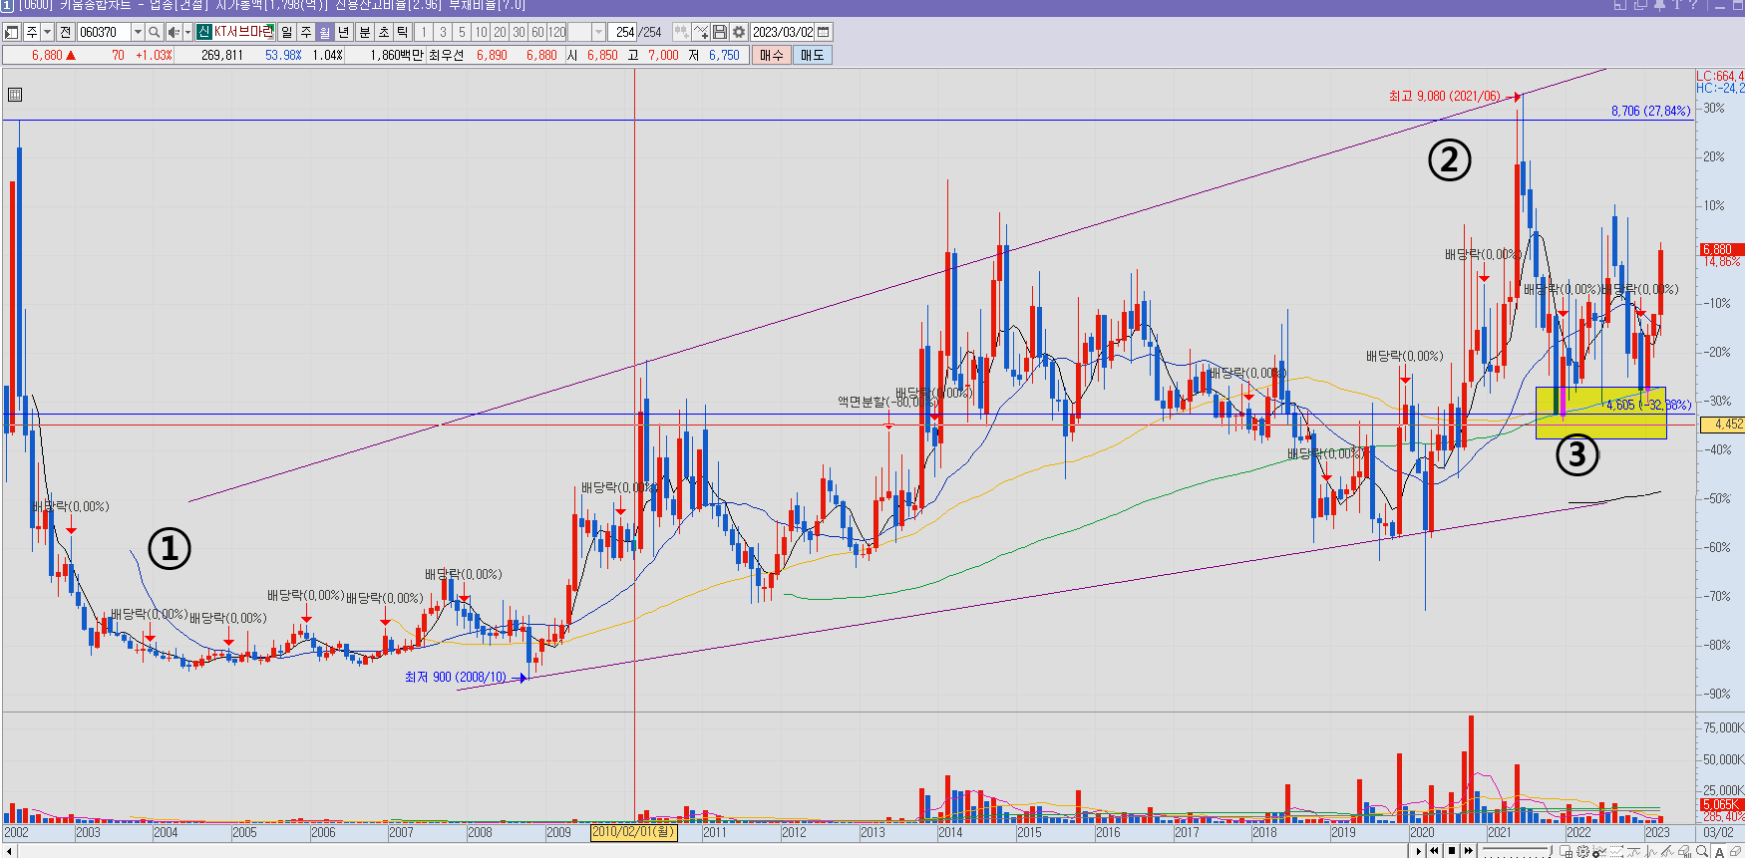Click the current price 6,880 in quote bar
This screenshot has width=1745, height=858.
(47, 55)
